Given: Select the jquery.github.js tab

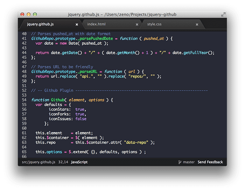Looking at the screenshot, I should pos(40,24).
